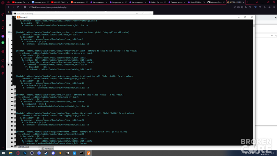The image size is (277, 156).
Task: Switch to 'Гайд - Как под' tab
Action: coord(157,2)
